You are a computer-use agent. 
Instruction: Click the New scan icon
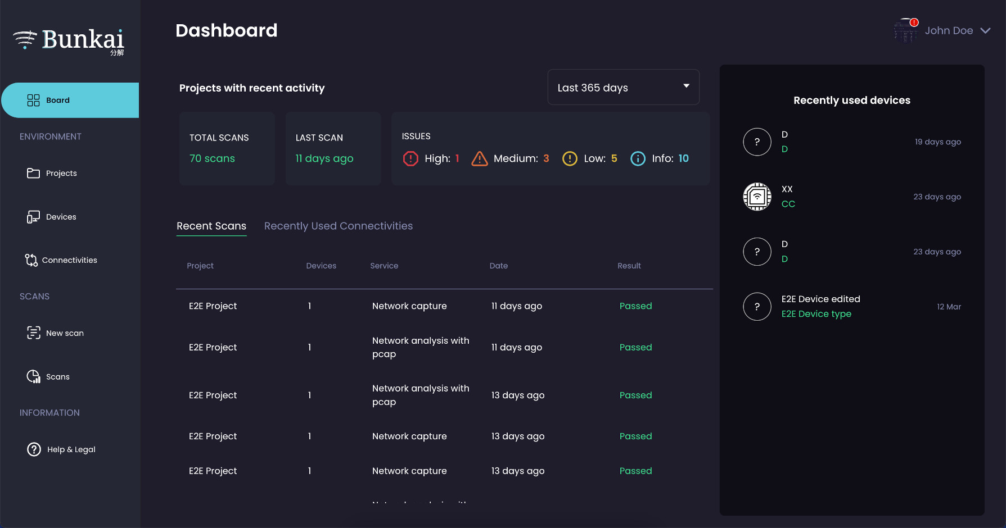coord(33,333)
